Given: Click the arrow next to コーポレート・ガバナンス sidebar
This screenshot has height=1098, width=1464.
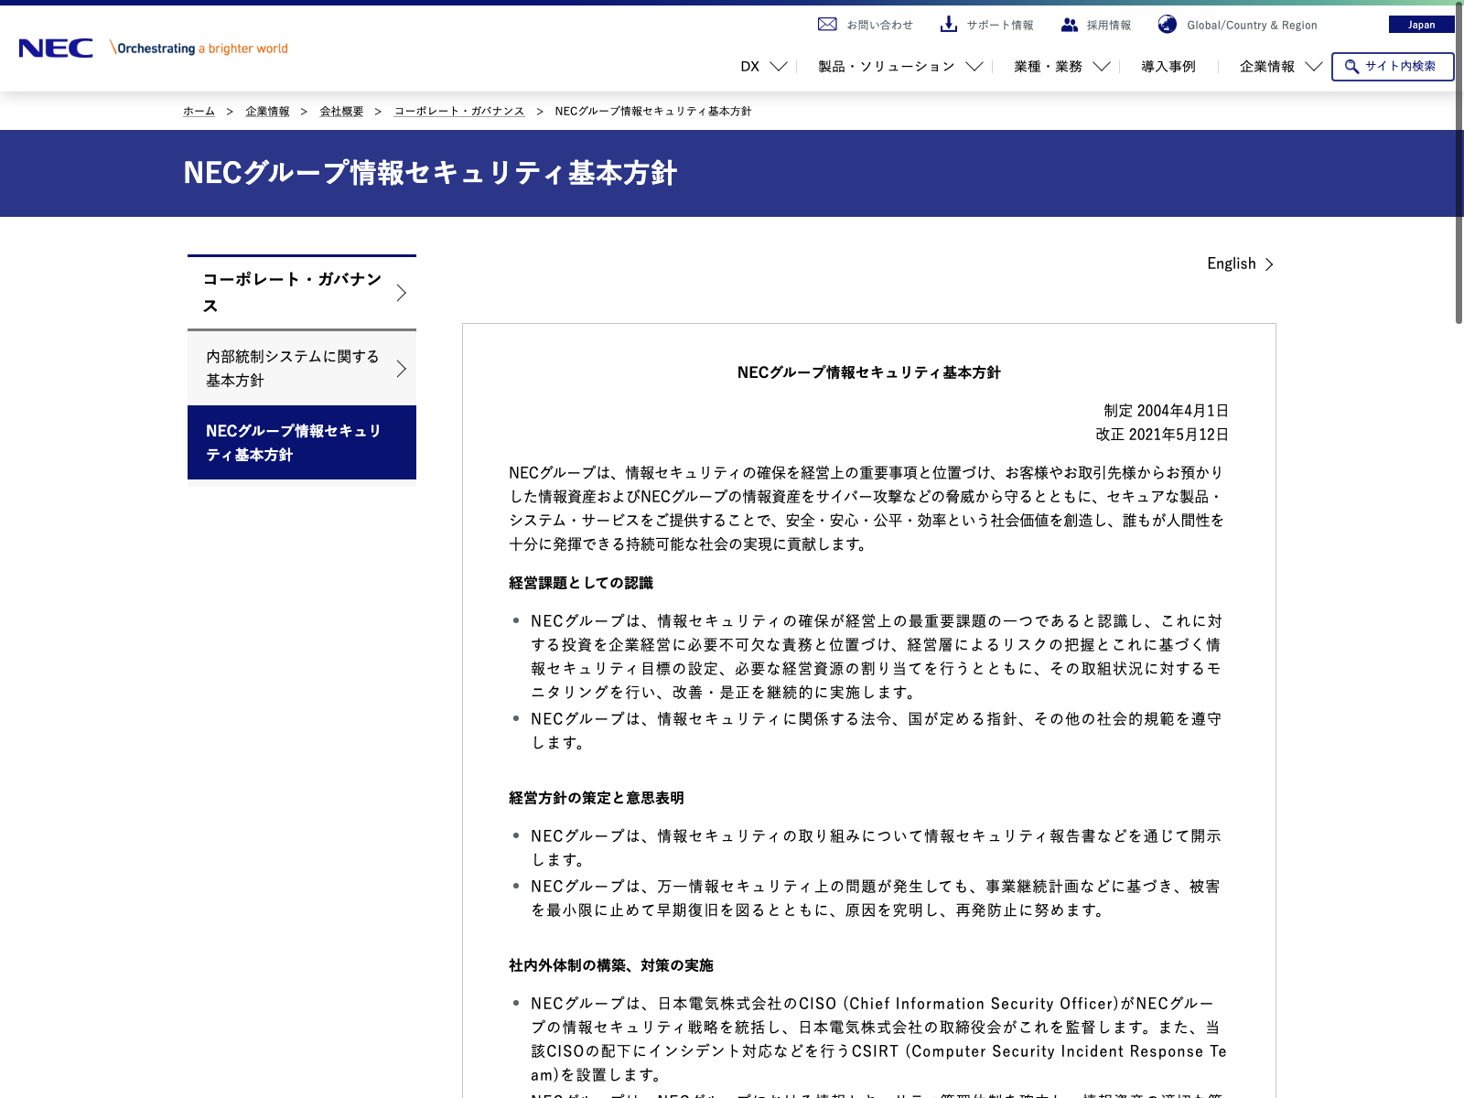Looking at the screenshot, I should [401, 293].
